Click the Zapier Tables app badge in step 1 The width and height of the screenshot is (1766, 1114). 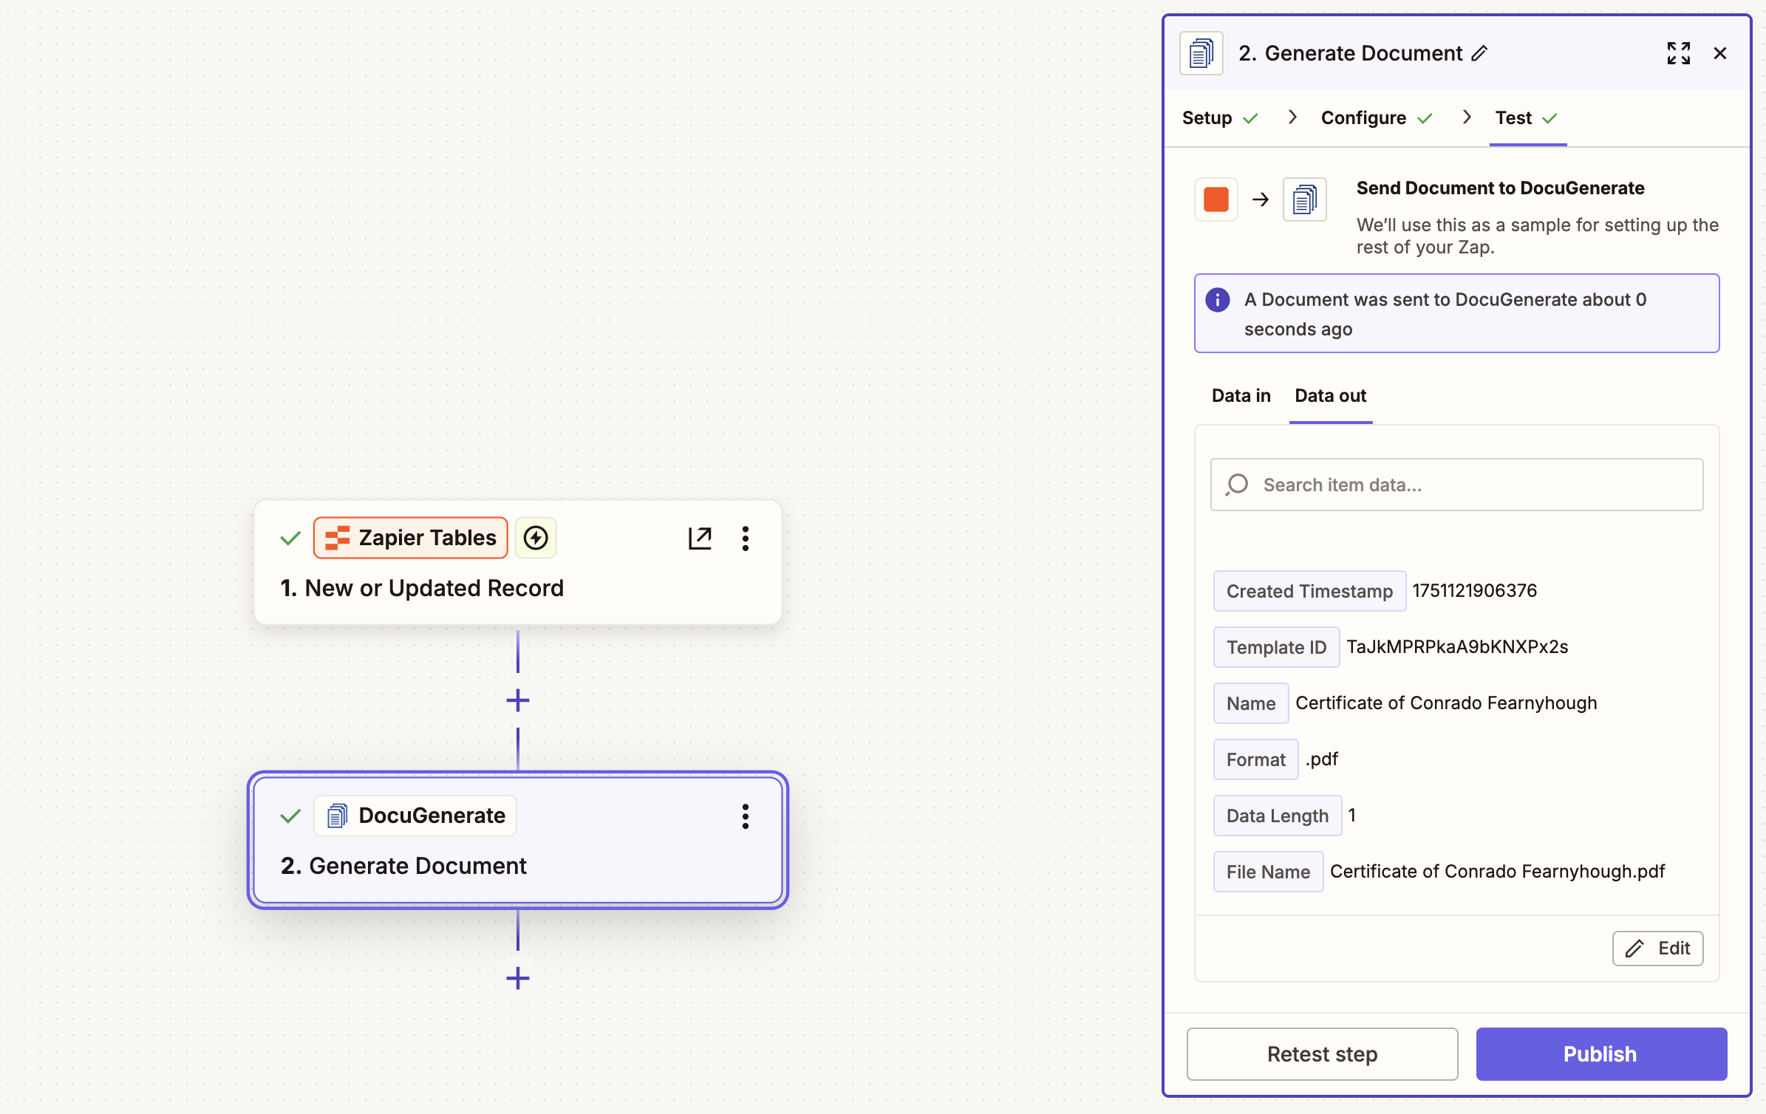coord(411,538)
